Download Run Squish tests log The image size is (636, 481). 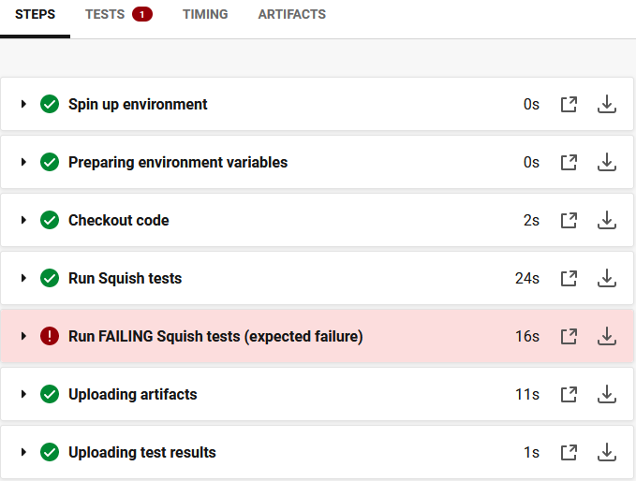(607, 279)
